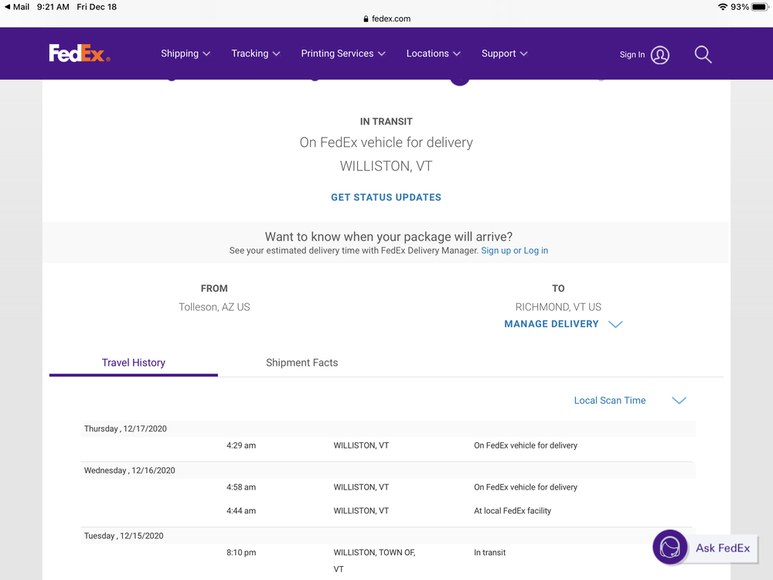Click Tuesday, 12/15/2020 date header

(x=123, y=536)
